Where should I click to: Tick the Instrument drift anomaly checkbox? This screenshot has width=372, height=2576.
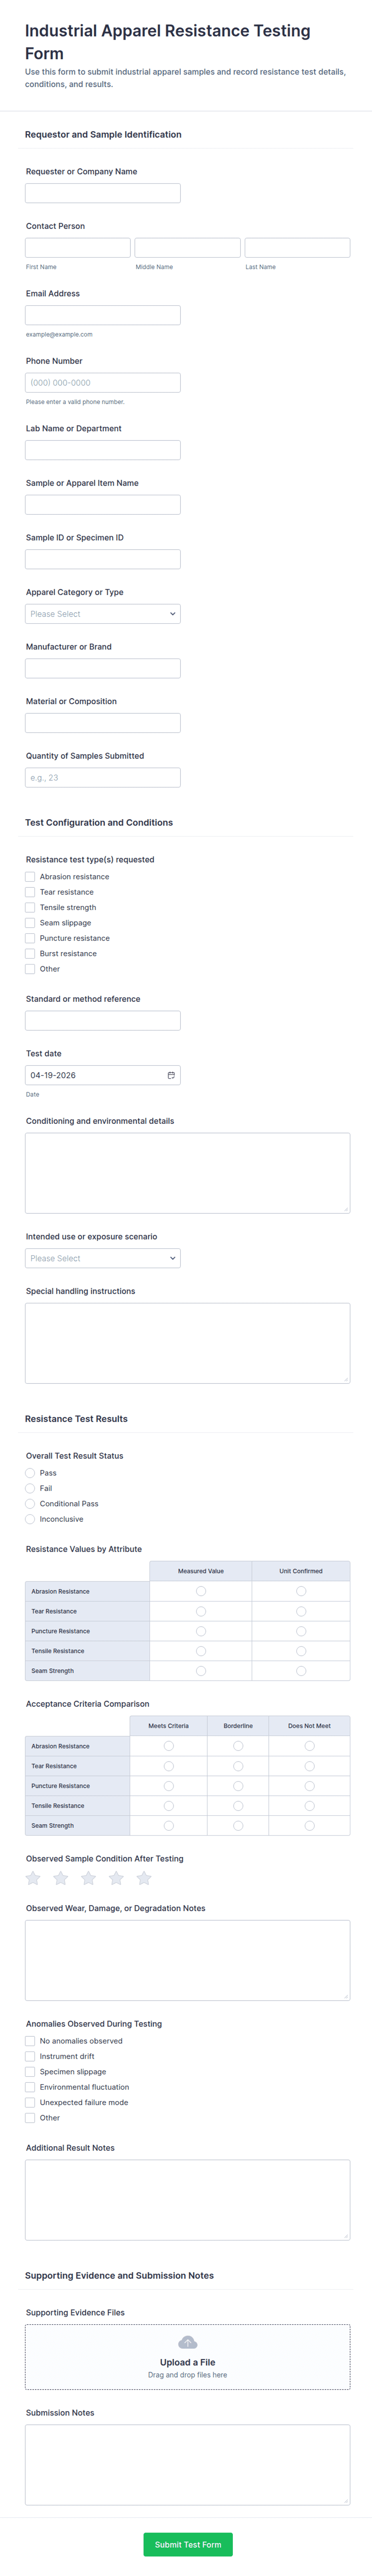coord(30,2056)
